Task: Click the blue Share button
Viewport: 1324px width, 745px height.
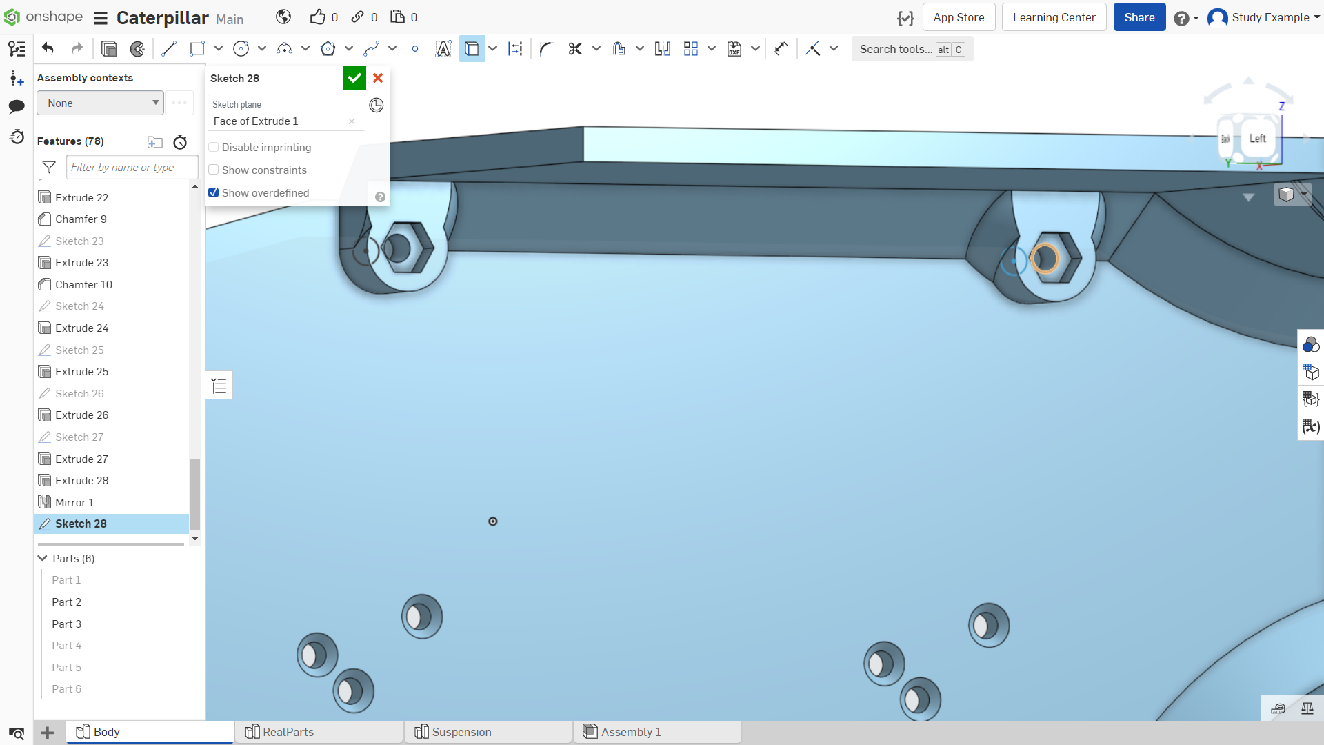Action: tap(1139, 17)
